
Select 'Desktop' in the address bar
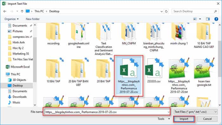tap(54, 11)
